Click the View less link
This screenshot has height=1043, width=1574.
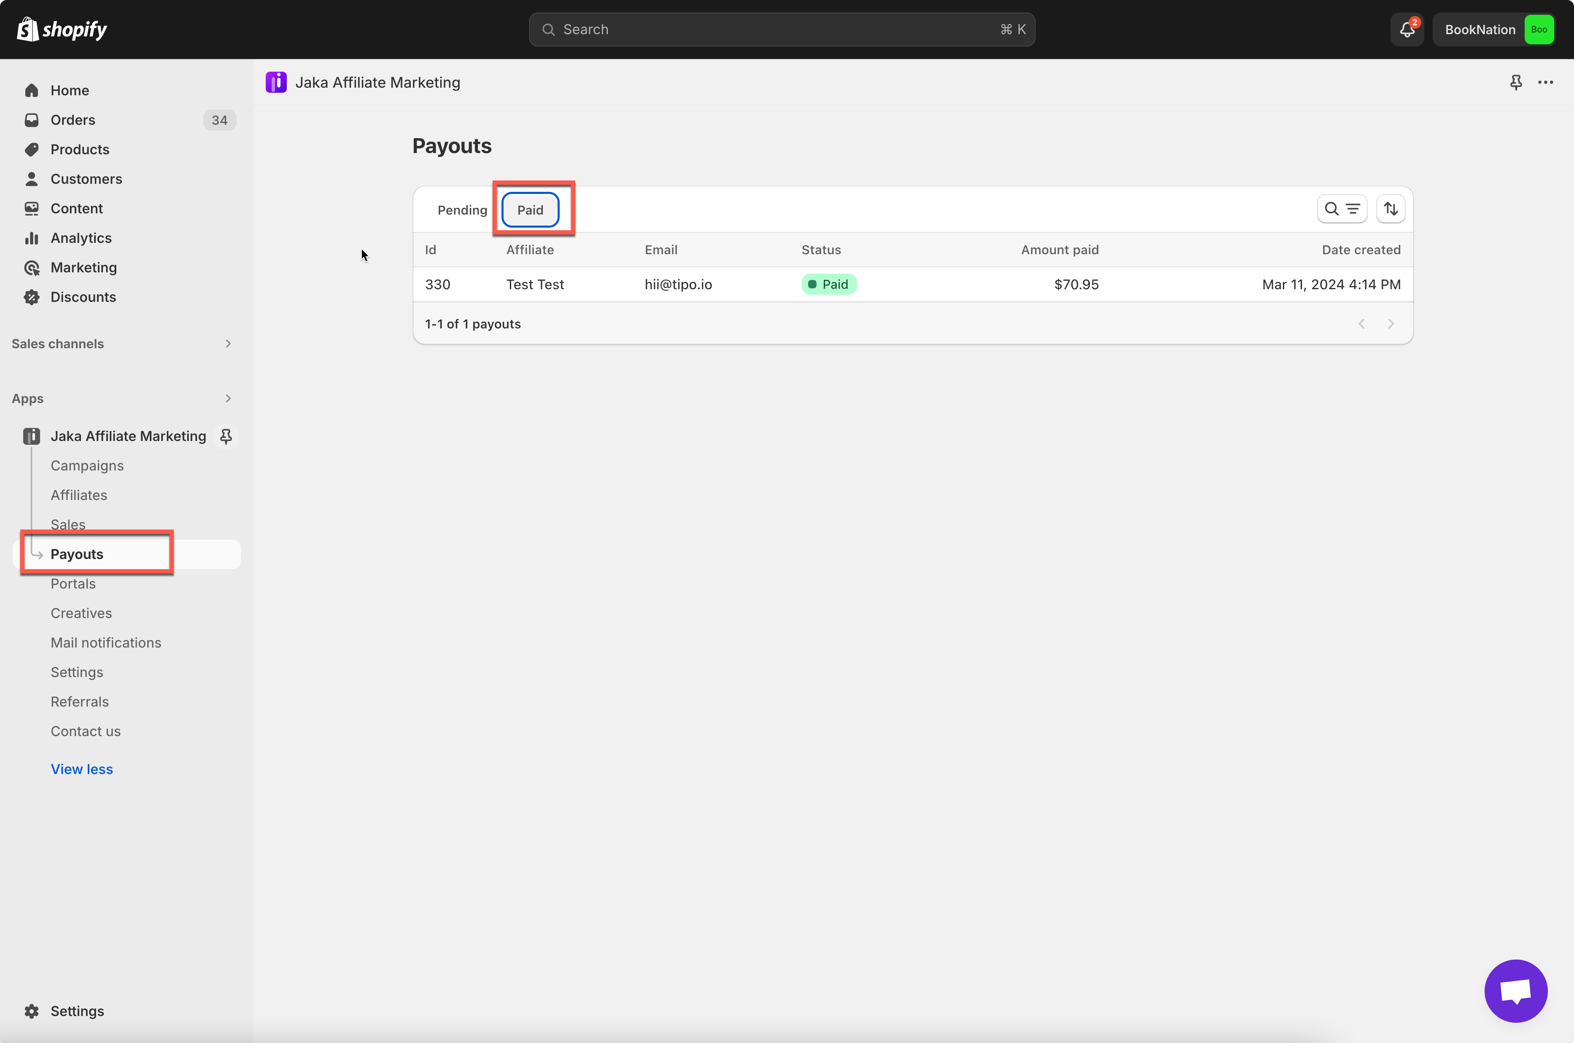(x=82, y=769)
